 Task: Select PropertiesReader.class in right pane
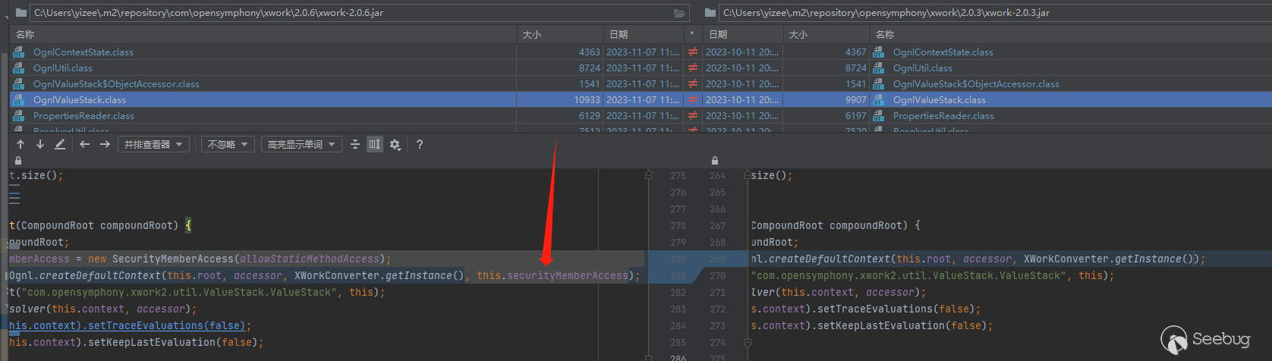click(x=943, y=116)
